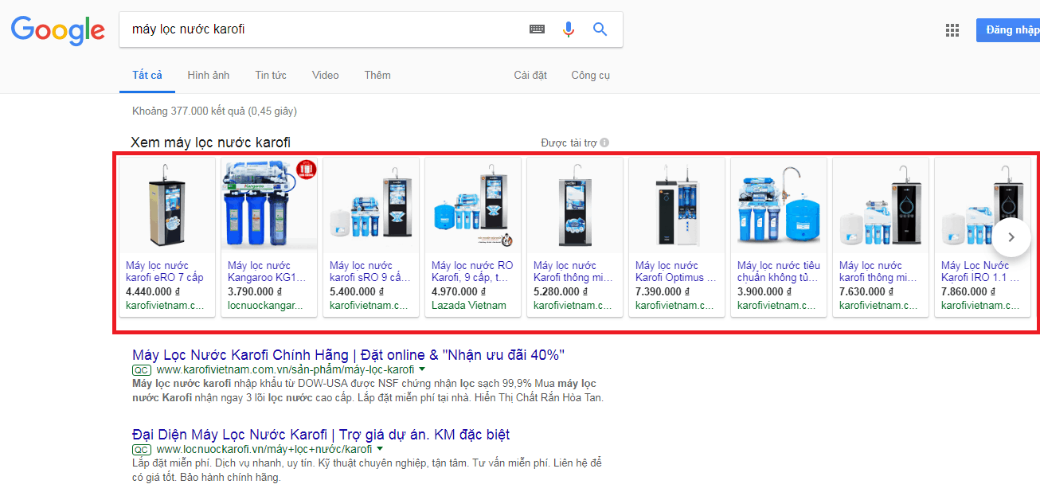The height and width of the screenshot is (492, 1040).
Task: Click karofi eRO 7 cấp product image
Action: 167,206
